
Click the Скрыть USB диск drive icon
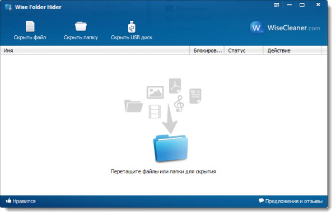132,26
